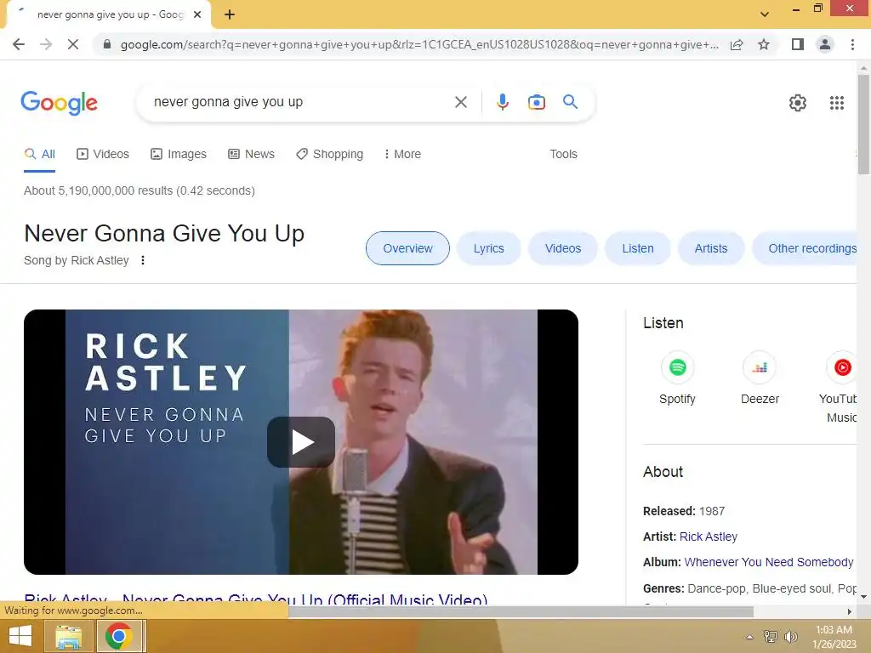This screenshot has height=653, width=871.
Task: Open Chrome side panel icon
Action: [x=798, y=44]
